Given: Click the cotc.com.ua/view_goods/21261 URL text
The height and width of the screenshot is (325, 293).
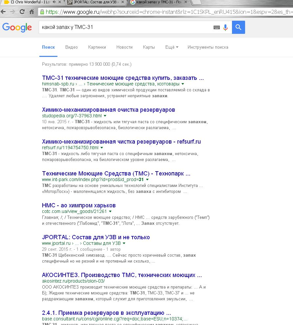Looking at the screenshot, I should click(x=74, y=211).
